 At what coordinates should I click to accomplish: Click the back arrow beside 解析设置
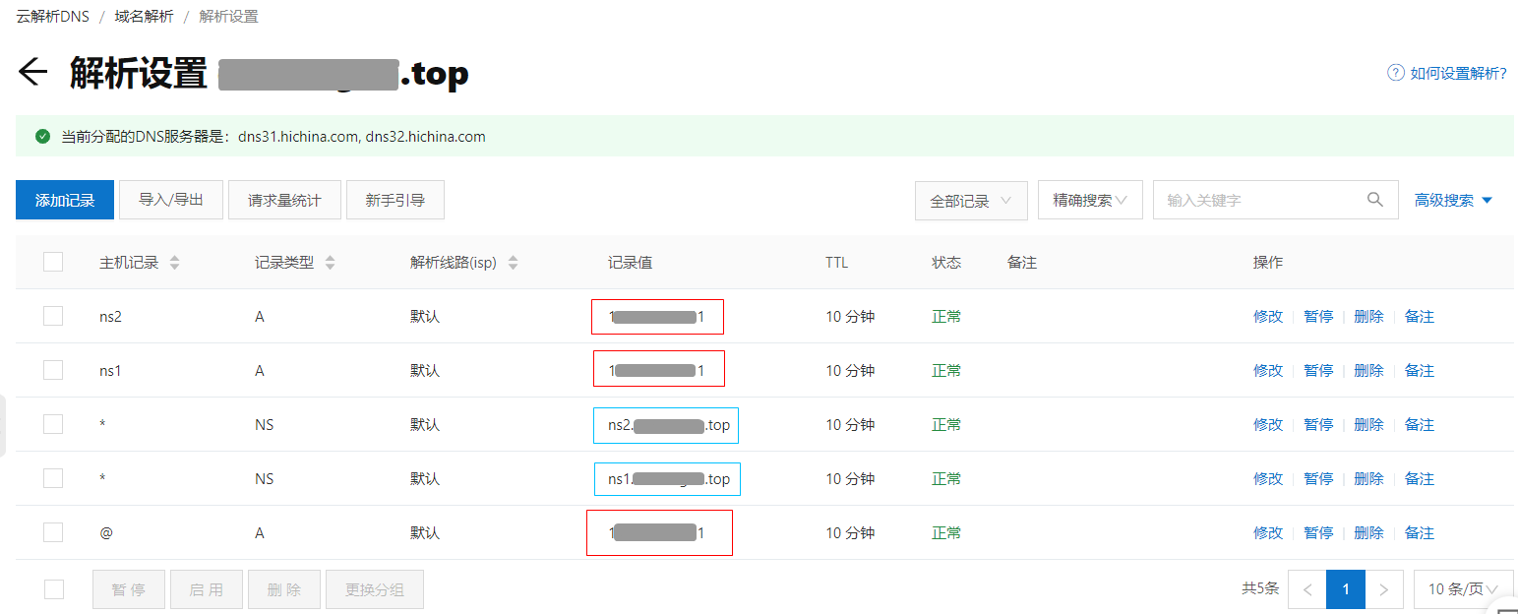pyautogui.click(x=32, y=73)
